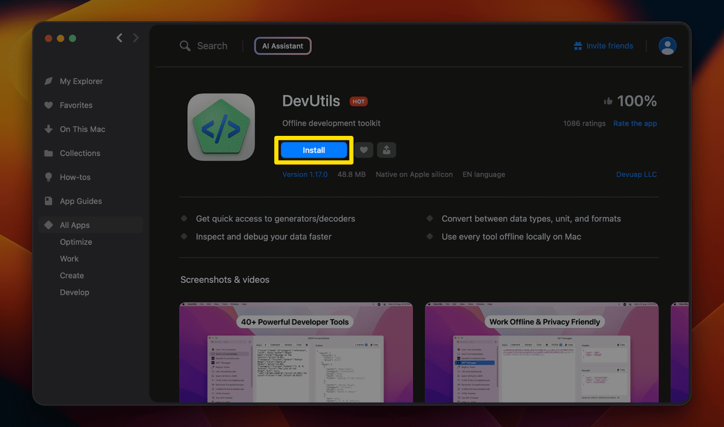Click the How-tos lightbulb icon

point(48,177)
